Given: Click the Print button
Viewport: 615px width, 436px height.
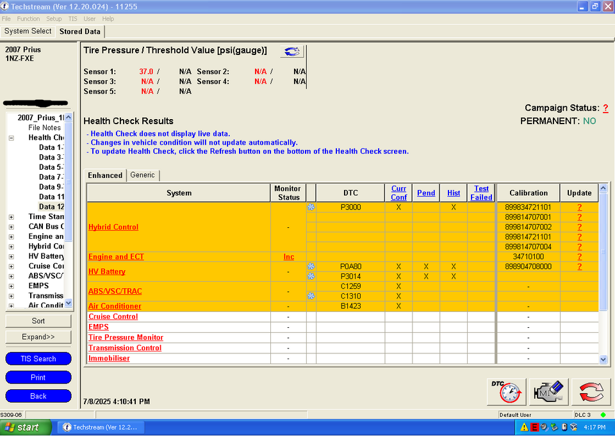Looking at the screenshot, I should click(38, 377).
